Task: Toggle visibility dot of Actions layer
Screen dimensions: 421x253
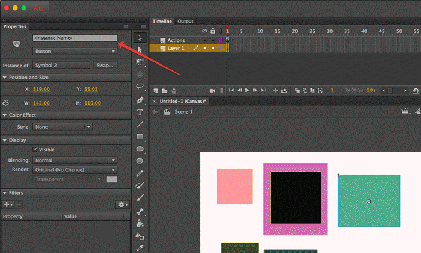Action: tap(204, 40)
